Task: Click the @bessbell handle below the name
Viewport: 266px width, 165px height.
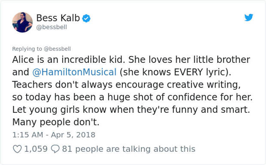Action: 51,27
